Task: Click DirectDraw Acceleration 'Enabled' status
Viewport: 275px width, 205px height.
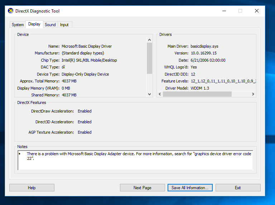Action: coord(85,111)
